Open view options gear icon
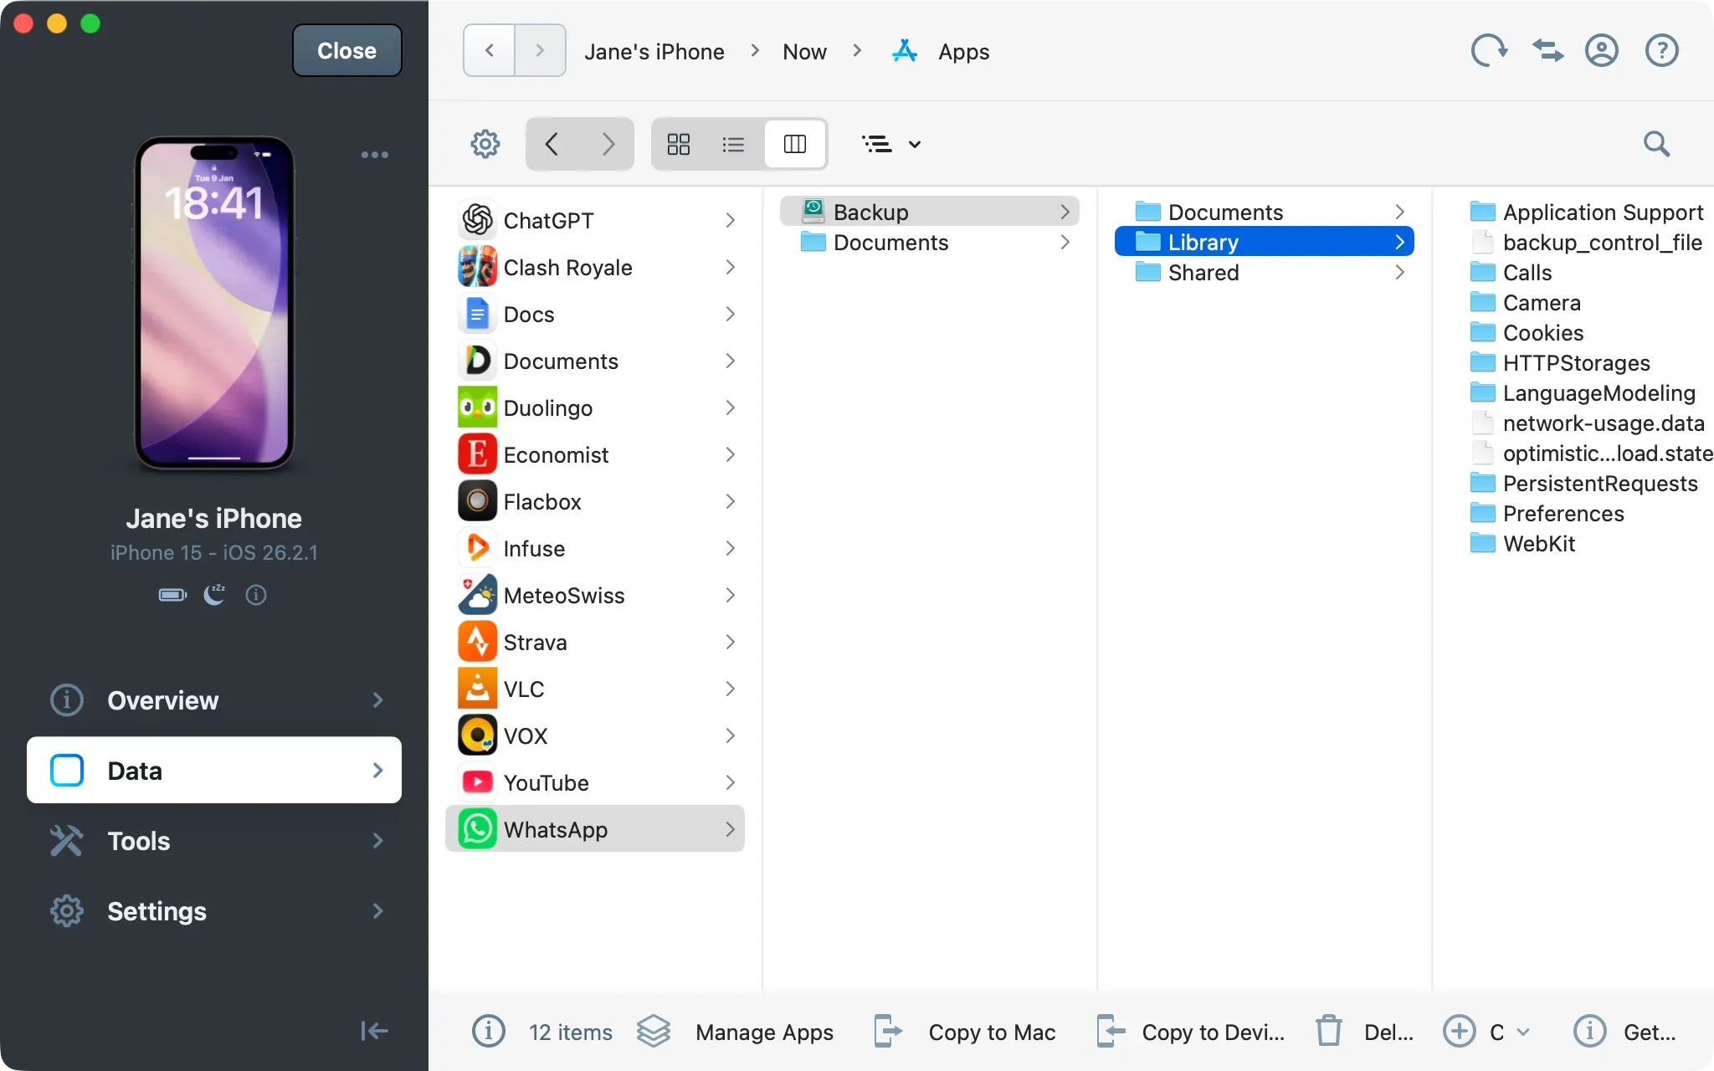 click(485, 144)
